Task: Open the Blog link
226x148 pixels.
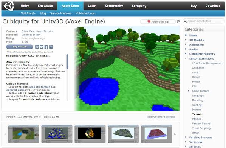Action: [x=43, y=13]
